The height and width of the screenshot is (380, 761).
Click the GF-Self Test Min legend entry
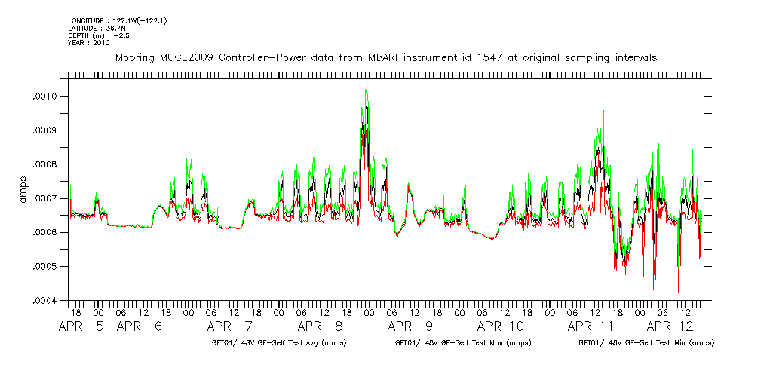[x=646, y=342]
